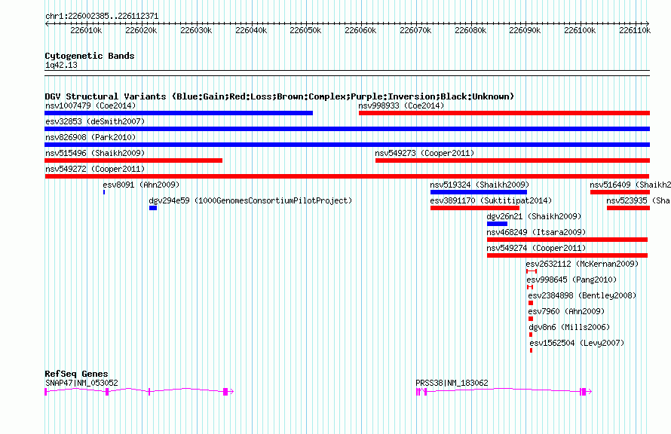Image resolution: width=671 pixels, height=434 pixels.
Task: Click the SNAP47 last exon block
Action: 225,391
